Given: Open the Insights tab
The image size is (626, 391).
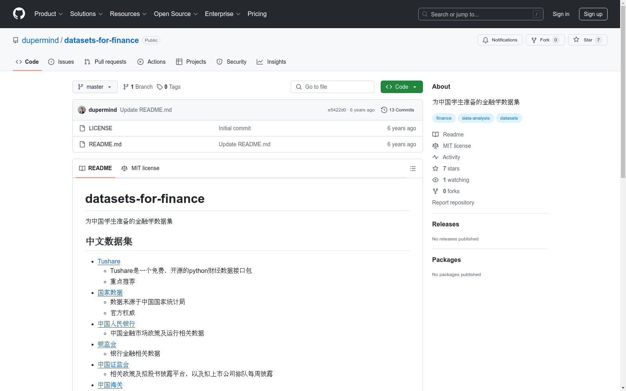Looking at the screenshot, I should pyautogui.click(x=272, y=62).
